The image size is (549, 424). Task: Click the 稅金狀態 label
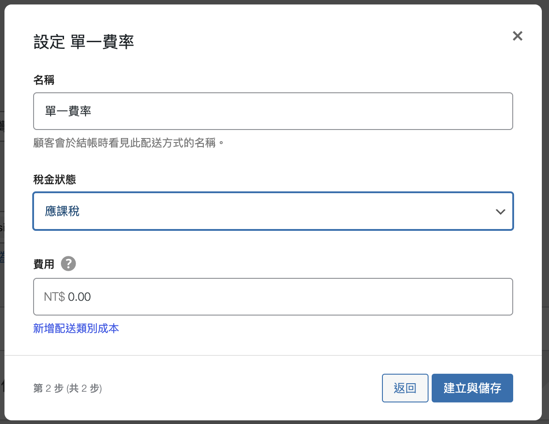55,180
